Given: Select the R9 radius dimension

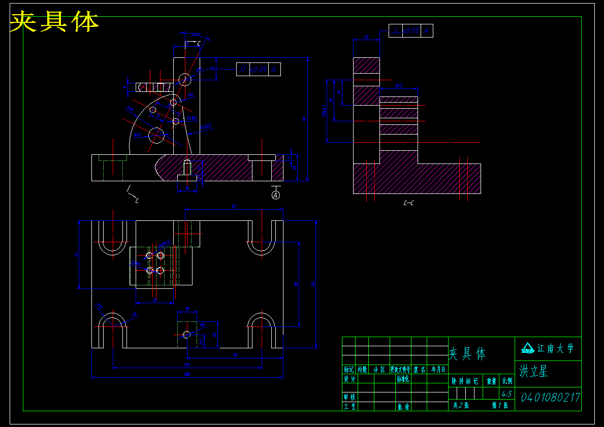Looking at the screenshot, I should pos(134,315).
